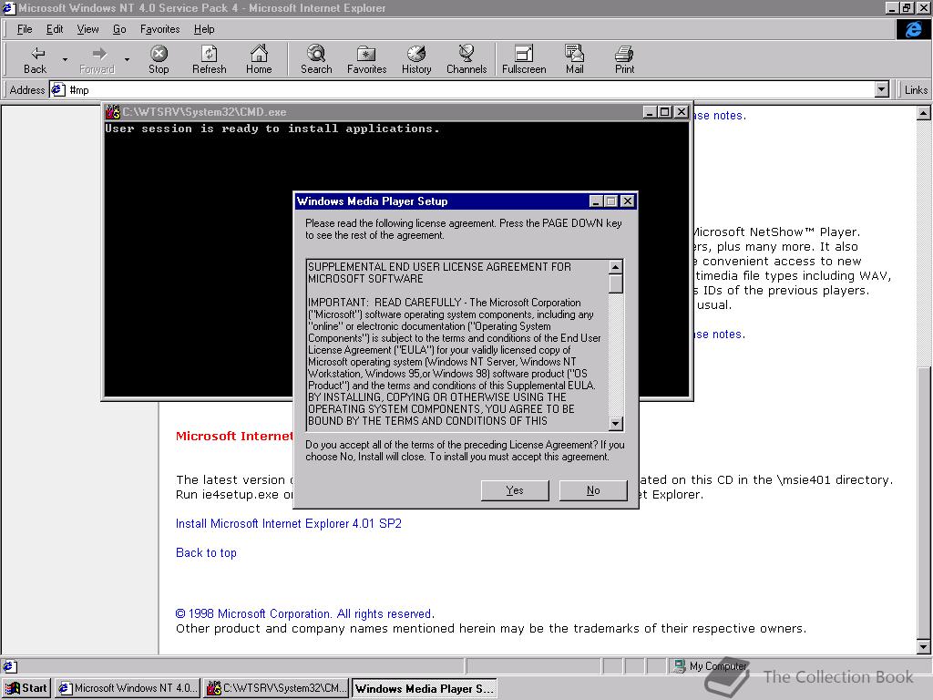
Task: Open Back button history dropdown arrow
Action: coord(65,60)
